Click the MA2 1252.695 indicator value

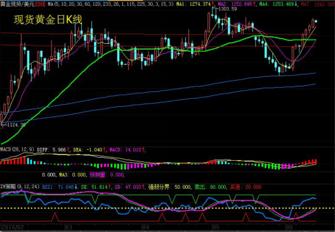click(237, 4)
